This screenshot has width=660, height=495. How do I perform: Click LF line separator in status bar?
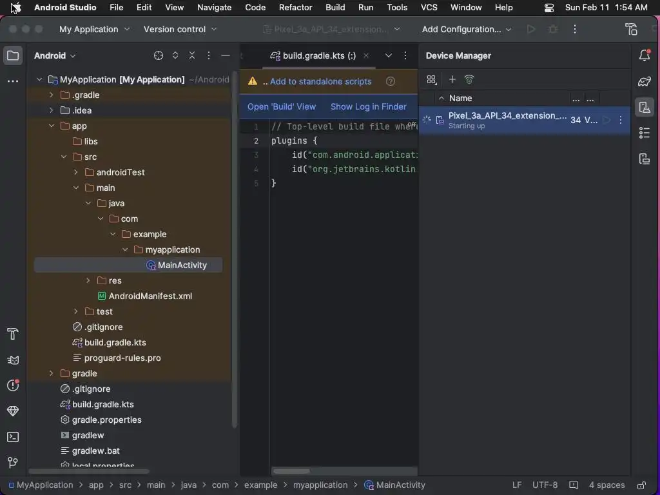point(517,485)
